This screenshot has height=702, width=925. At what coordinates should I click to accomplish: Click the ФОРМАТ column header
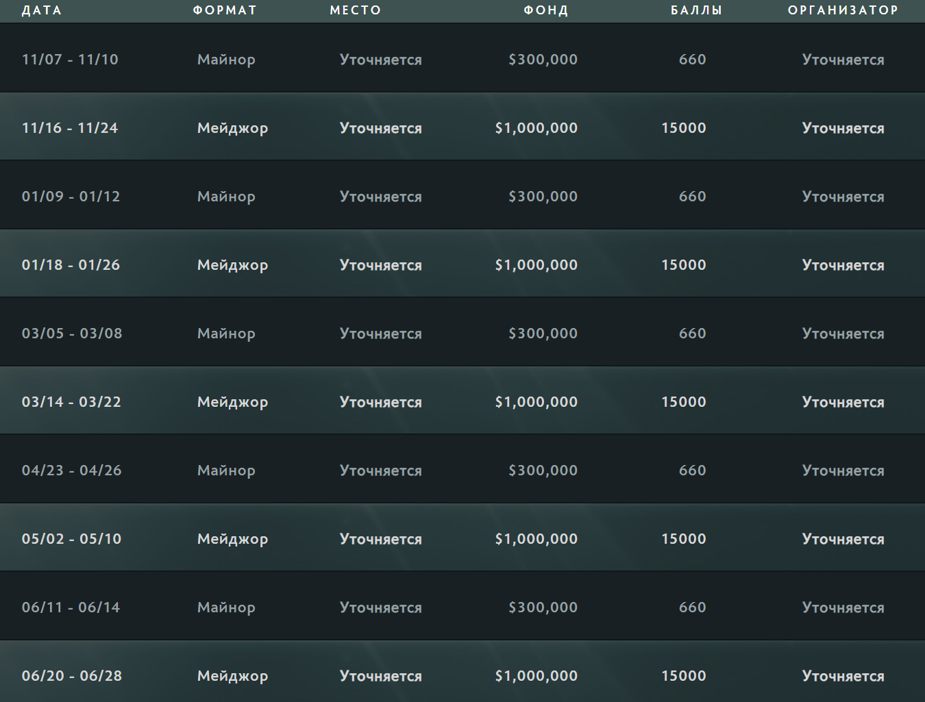[225, 10]
